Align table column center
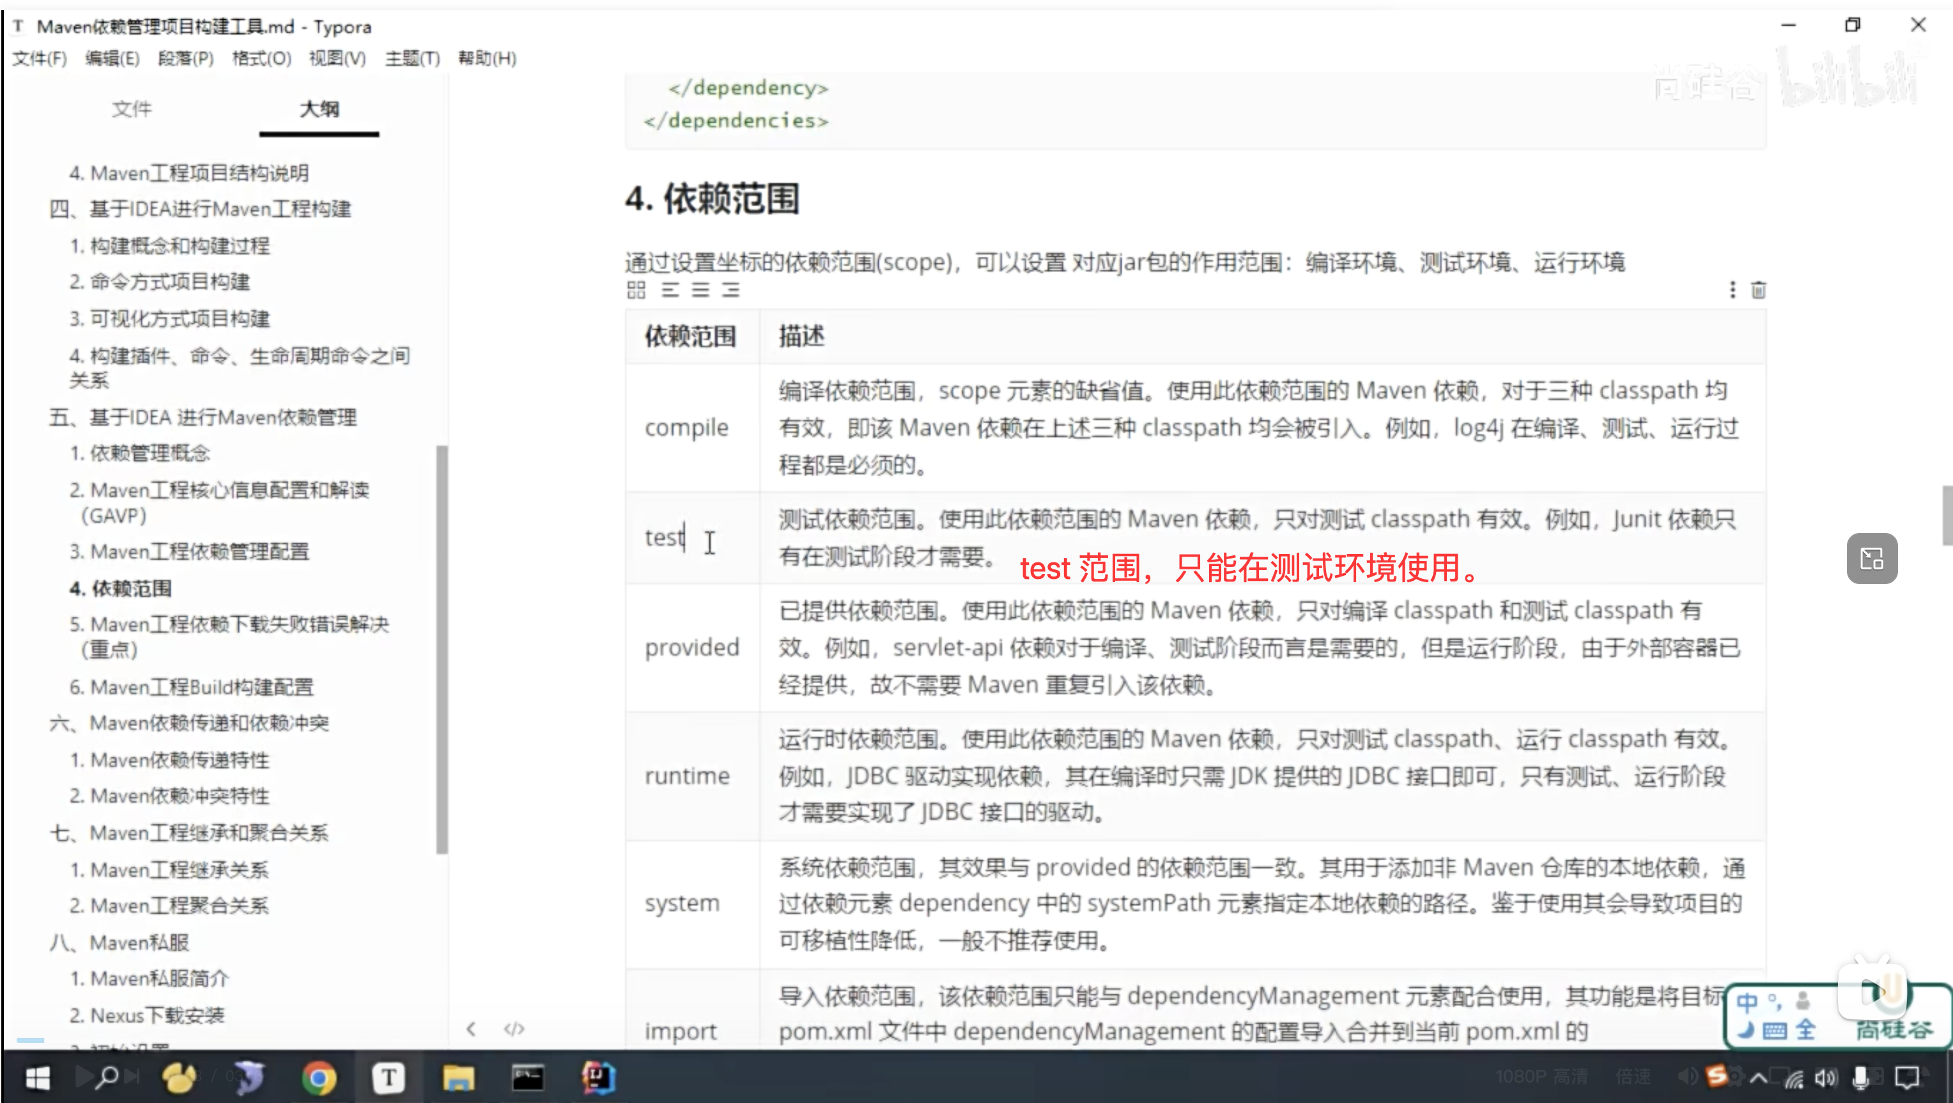Image resolution: width=1953 pixels, height=1103 pixels. click(700, 289)
